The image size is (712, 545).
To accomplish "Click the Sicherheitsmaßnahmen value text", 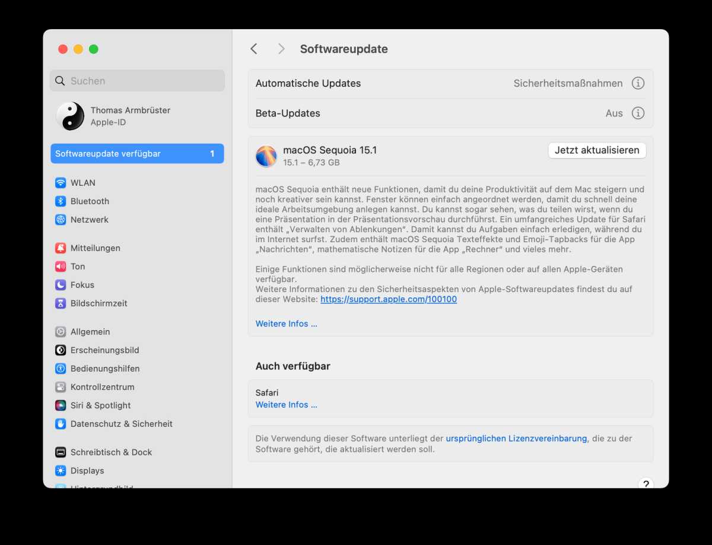I will click(568, 83).
